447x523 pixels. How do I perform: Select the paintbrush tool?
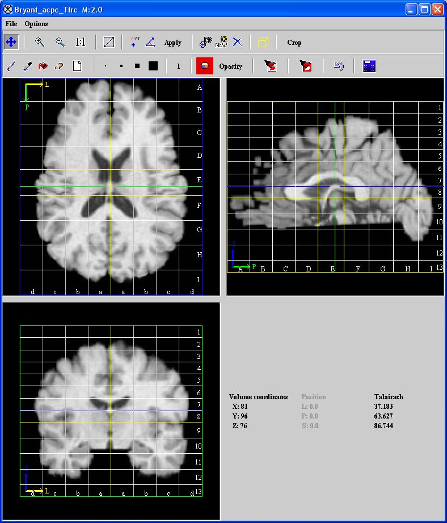(x=11, y=66)
